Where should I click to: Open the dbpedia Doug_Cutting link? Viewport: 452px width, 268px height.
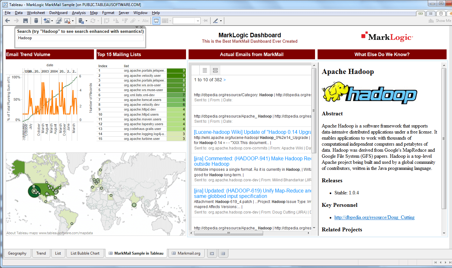(x=374, y=217)
